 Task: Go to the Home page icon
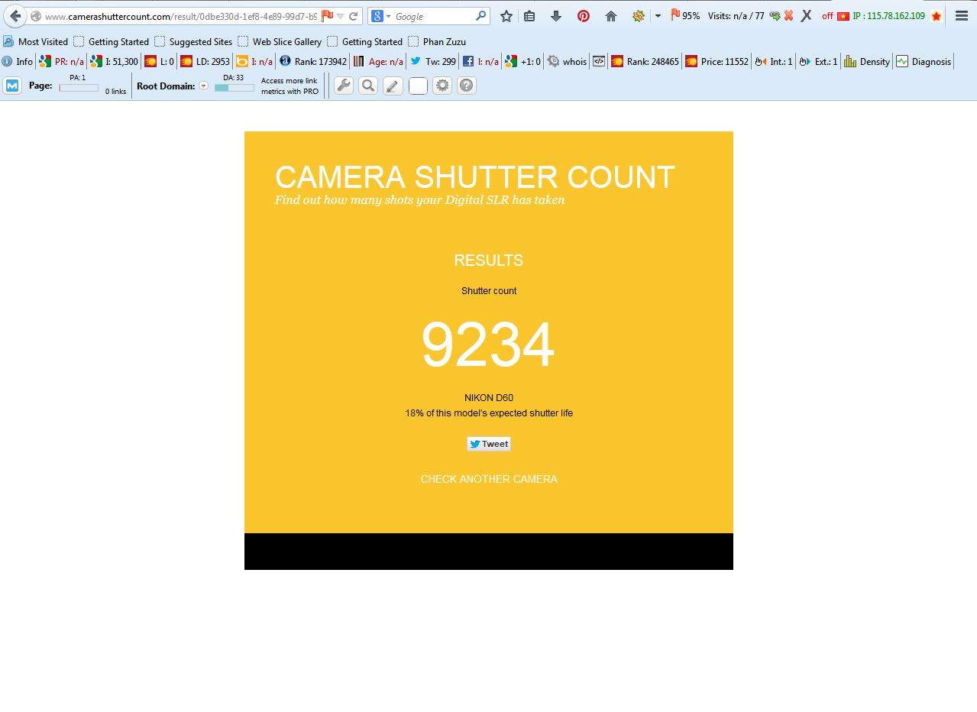(x=610, y=16)
